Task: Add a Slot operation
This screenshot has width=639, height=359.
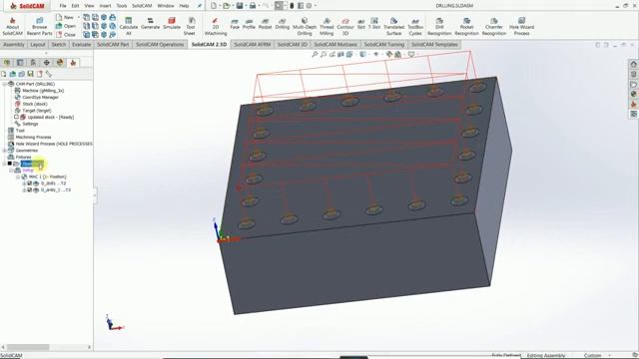Action: coord(360,24)
